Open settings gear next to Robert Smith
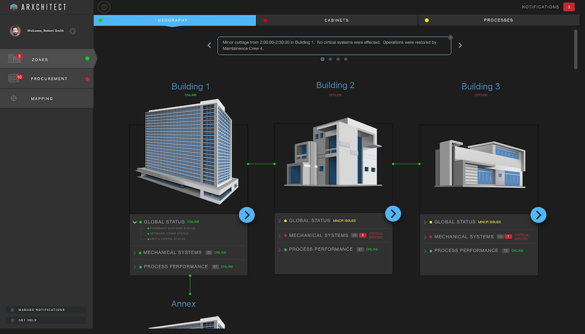 point(73,31)
